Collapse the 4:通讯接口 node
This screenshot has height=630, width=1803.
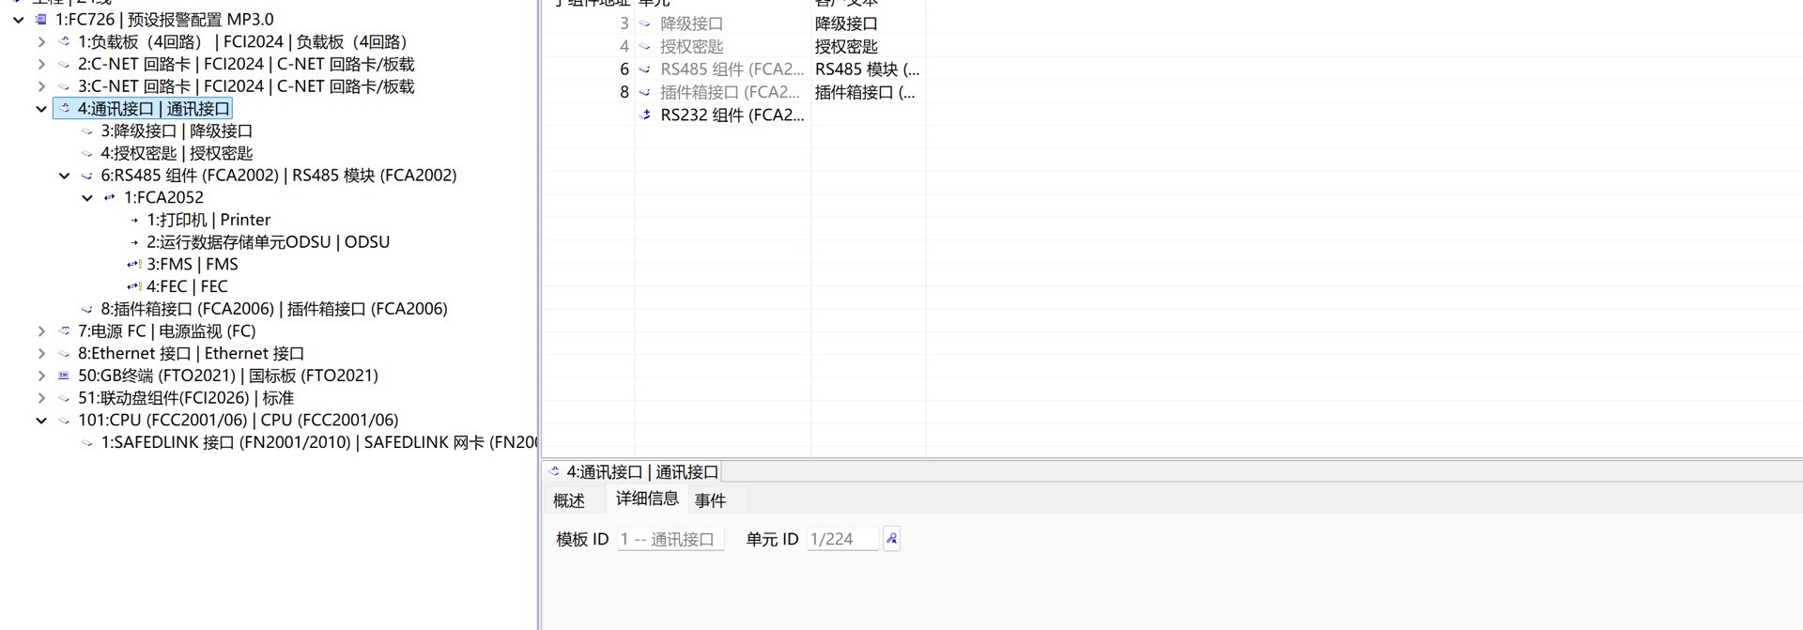41,109
